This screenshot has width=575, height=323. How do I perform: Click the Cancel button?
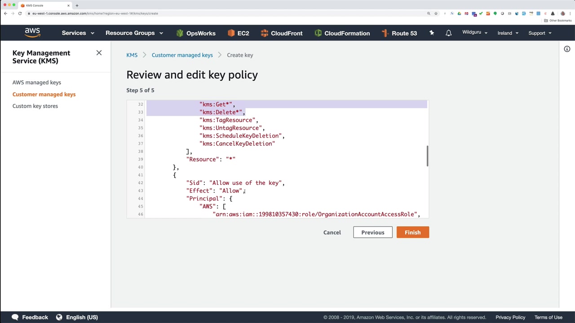click(x=332, y=232)
